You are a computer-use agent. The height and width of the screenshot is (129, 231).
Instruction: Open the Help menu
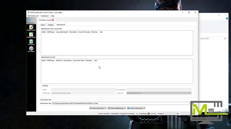pyautogui.click(x=53, y=16)
